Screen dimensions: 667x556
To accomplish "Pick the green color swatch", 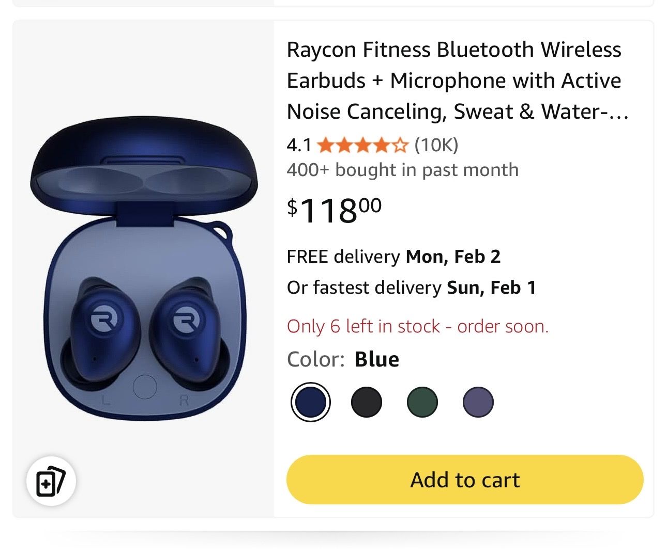I will click(x=422, y=402).
